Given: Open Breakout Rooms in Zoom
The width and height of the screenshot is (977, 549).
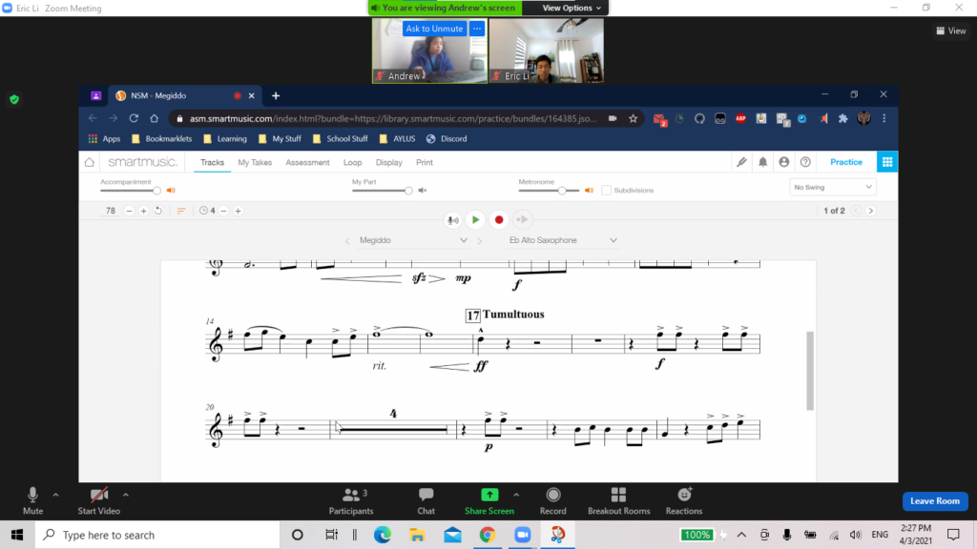Looking at the screenshot, I should [x=618, y=501].
